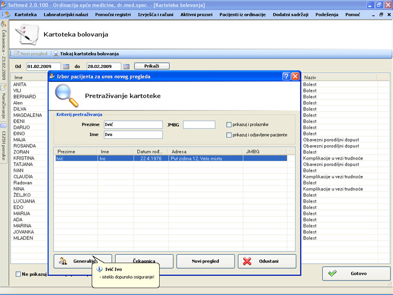Viewport: 393px width, 295px height.
Task: Click the Prikaži button
Action: pyautogui.click(x=151, y=66)
